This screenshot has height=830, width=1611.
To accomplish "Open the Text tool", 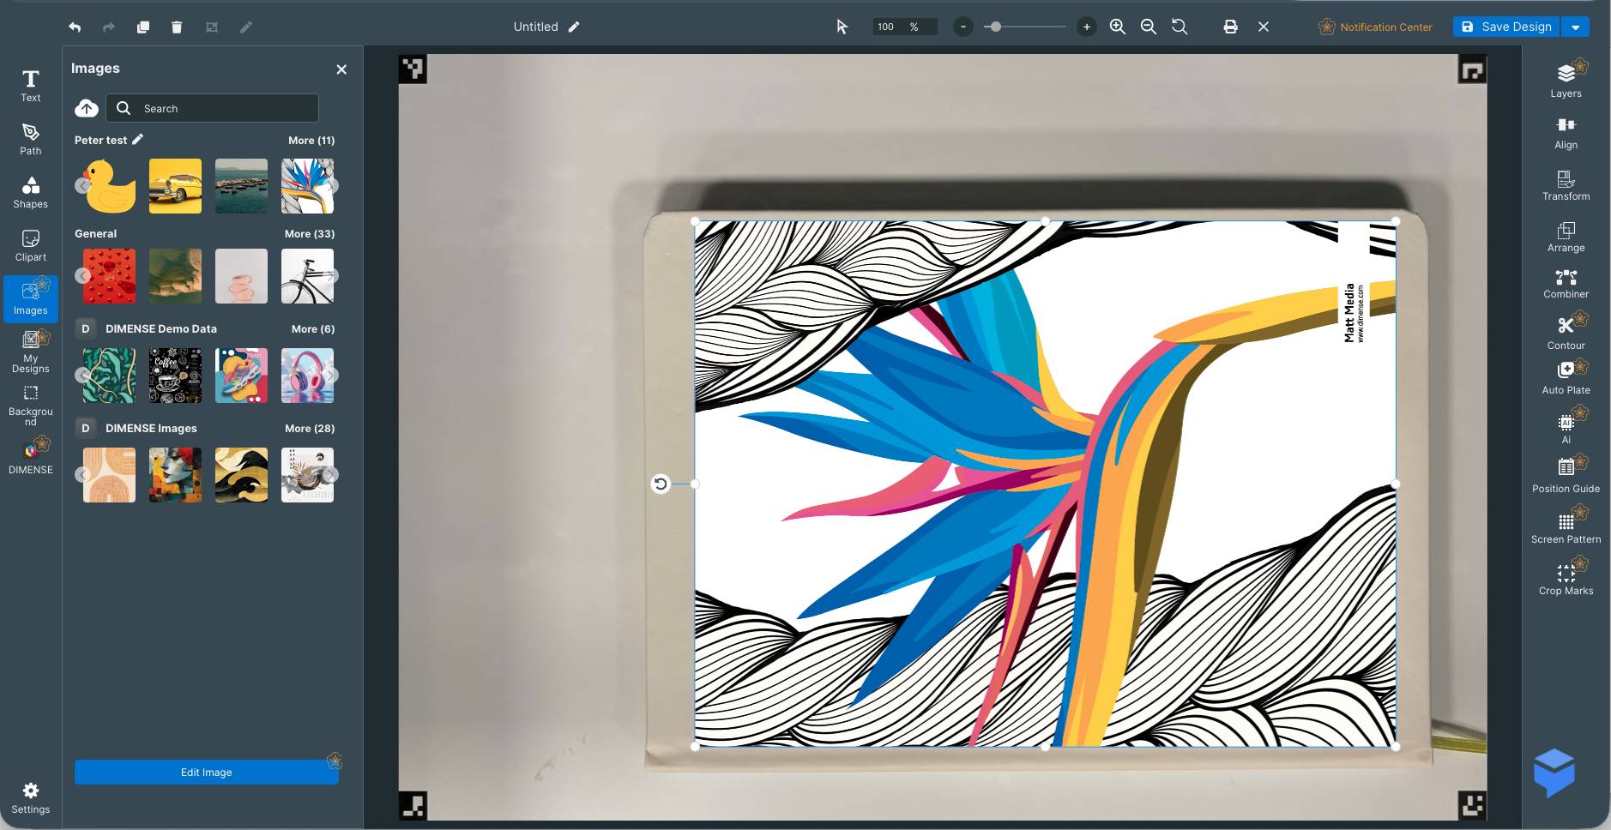I will click(x=31, y=86).
